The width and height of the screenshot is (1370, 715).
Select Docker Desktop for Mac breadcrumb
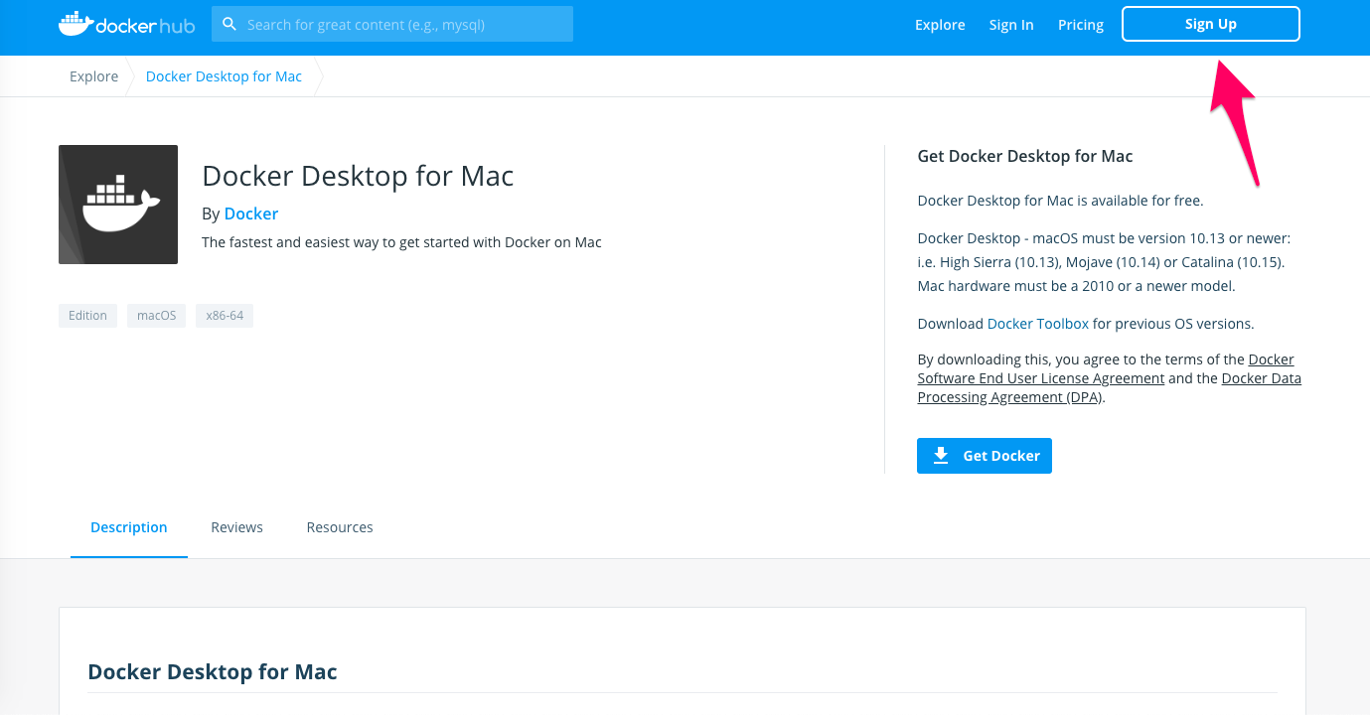point(224,76)
